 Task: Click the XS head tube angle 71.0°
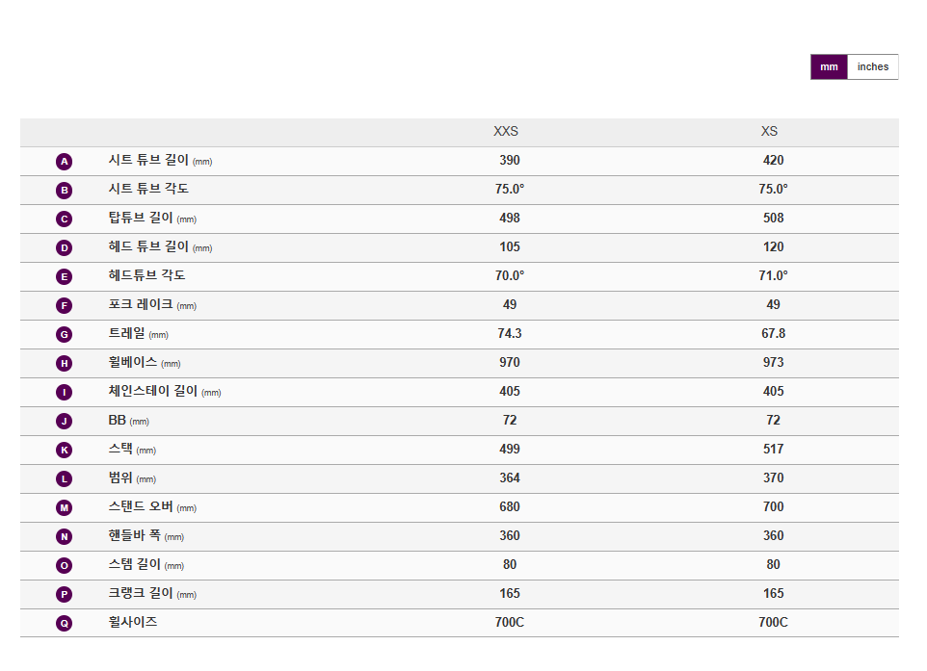coord(773,276)
